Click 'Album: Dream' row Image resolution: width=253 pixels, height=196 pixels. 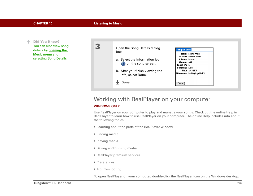pyautogui.click(x=187, y=59)
